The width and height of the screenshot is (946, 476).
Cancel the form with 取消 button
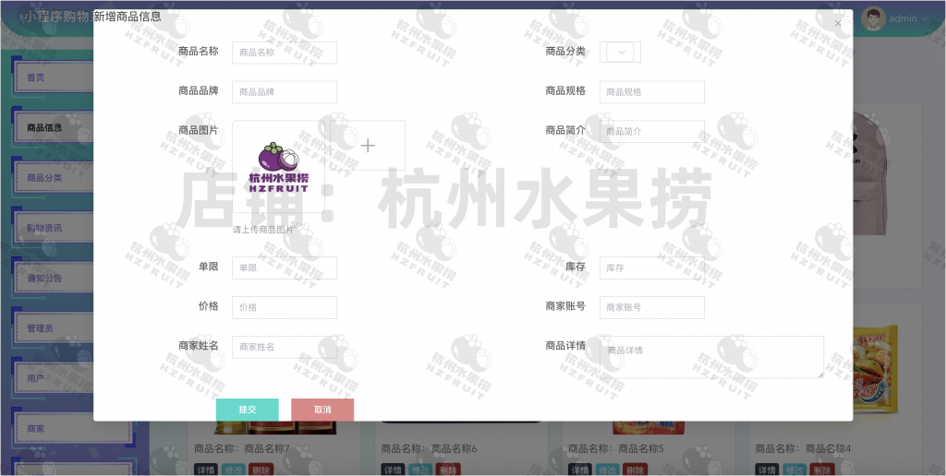pyautogui.click(x=322, y=410)
